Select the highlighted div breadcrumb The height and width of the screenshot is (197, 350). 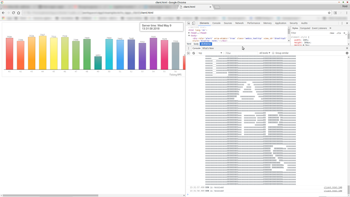[x=206, y=44]
